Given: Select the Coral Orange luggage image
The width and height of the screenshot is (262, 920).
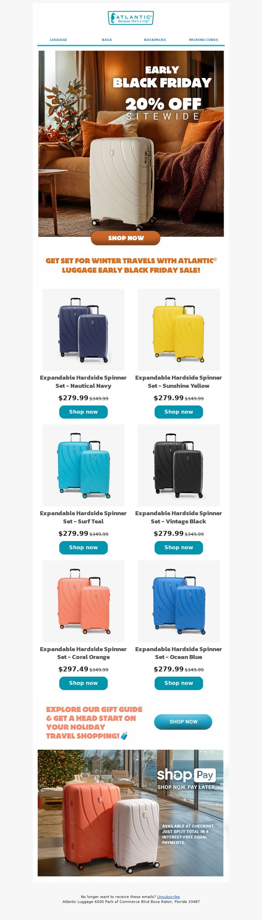Looking at the screenshot, I should click(84, 601).
